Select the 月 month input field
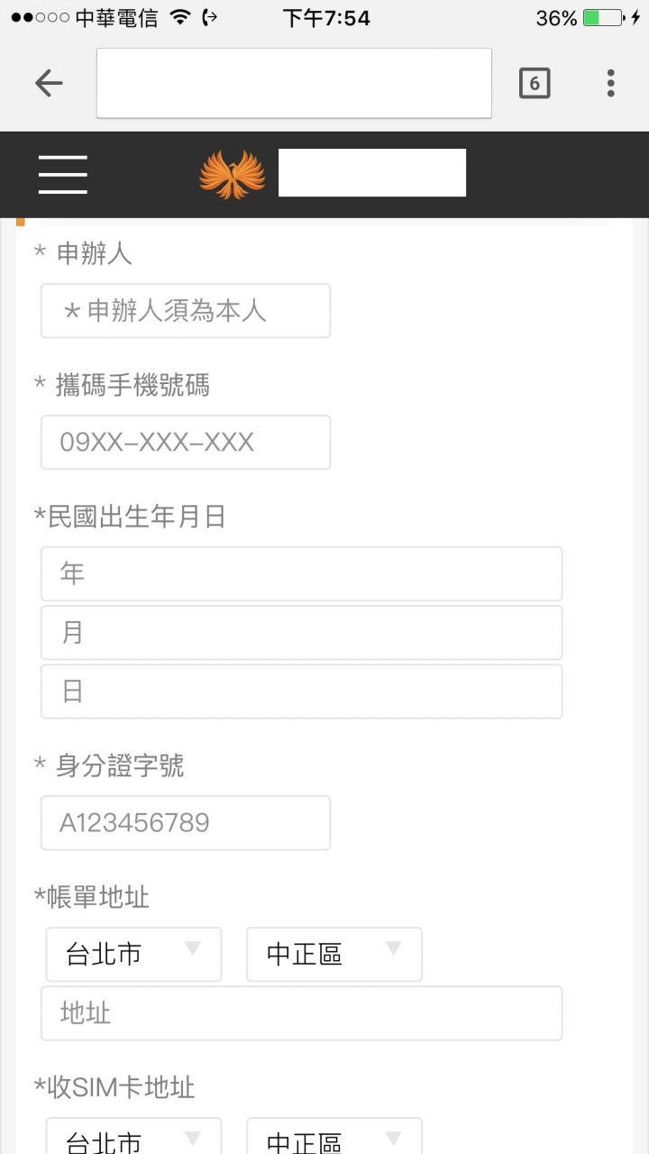649x1154 pixels. click(301, 632)
